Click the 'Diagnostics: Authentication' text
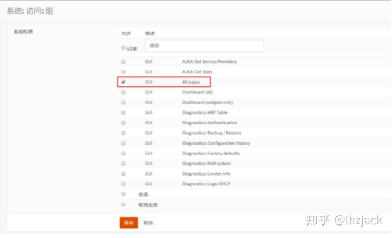Image resolution: width=392 pixels, height=238 pixels. coord(210,123)
